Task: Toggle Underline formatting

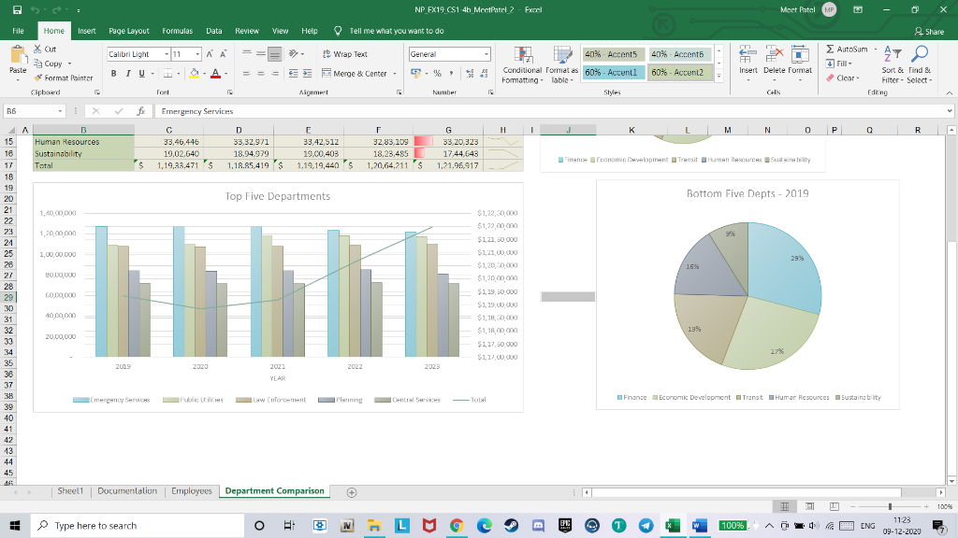Action: point(142,73)
